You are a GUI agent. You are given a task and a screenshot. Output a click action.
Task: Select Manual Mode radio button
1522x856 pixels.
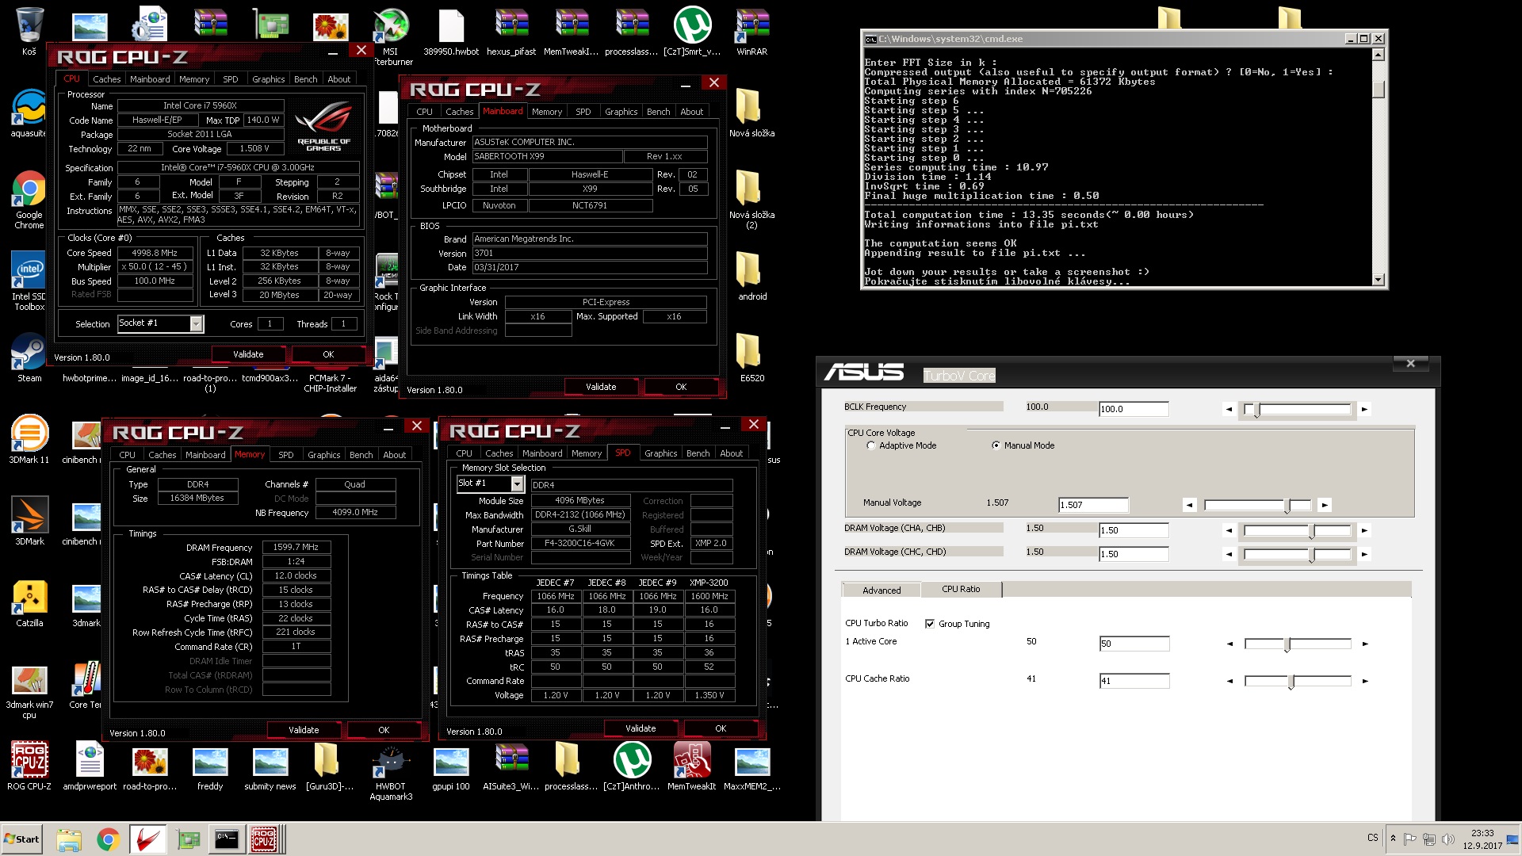click(996, 445)
